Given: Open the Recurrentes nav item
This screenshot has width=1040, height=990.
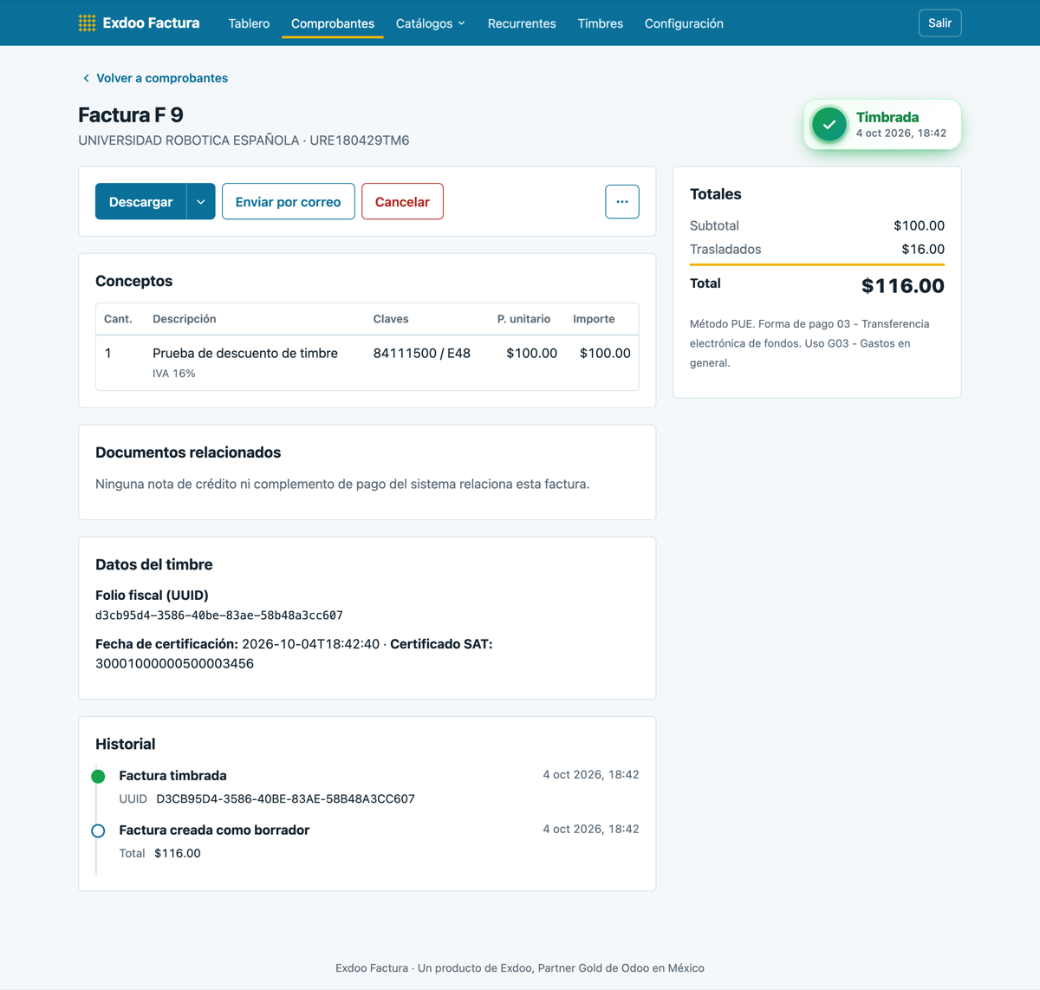Looking at the screenshot, I should [522, 23].
